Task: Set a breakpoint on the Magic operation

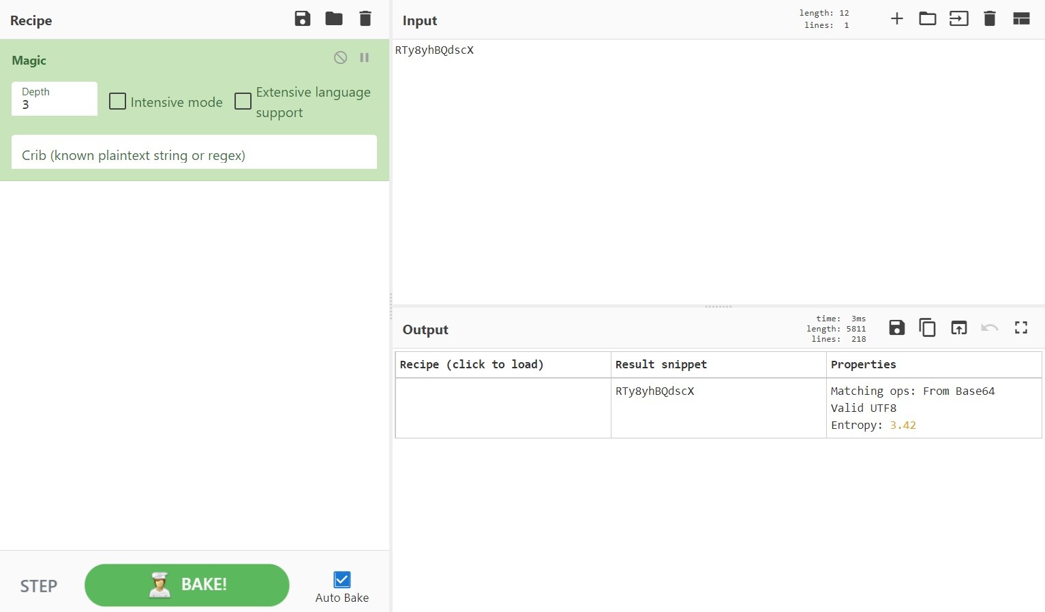Action: coord(365,58)
